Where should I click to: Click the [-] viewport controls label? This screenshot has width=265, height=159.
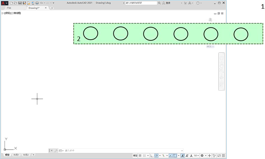click(x=3, y=13)
